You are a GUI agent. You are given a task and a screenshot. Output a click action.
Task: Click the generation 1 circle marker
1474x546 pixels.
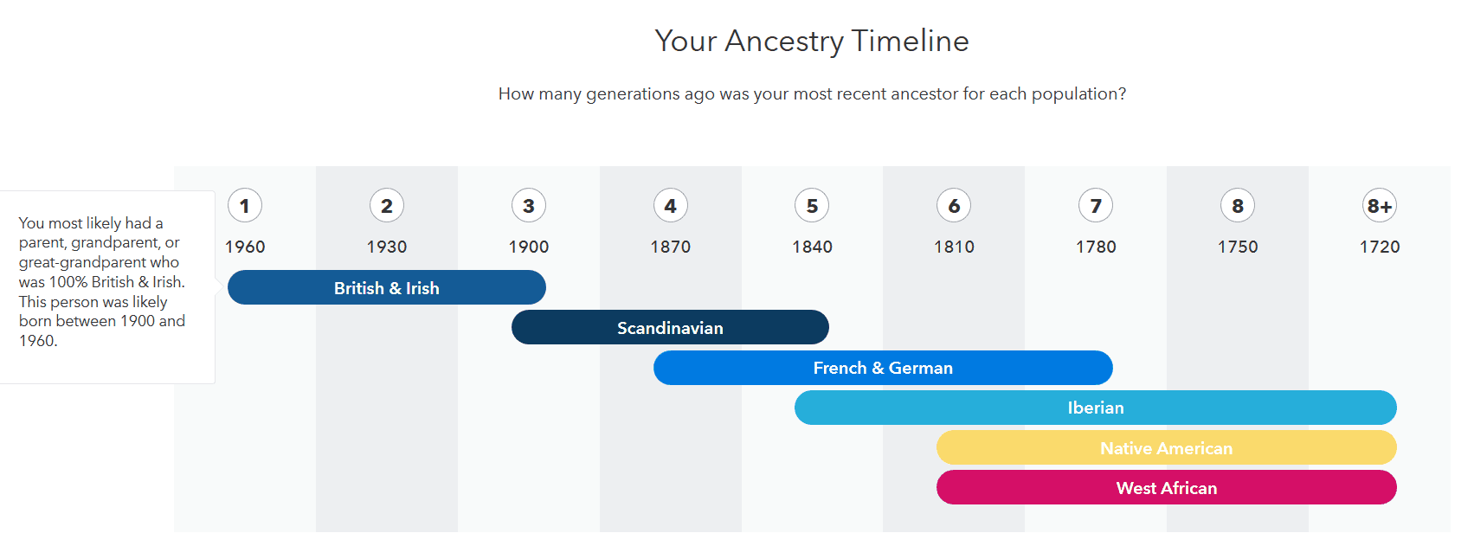click(x=245, y=206)
